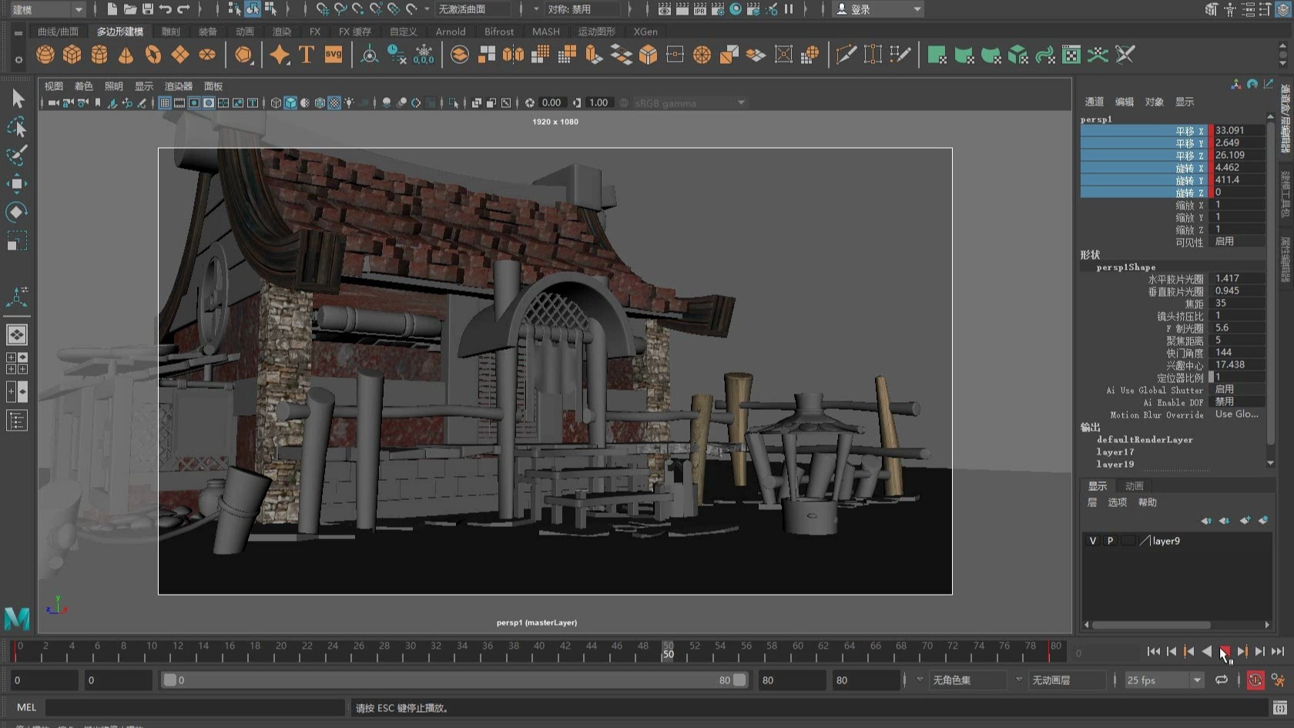Screen dimensions: 1294x728
Task: Click the save scene icon
Action: (x=148, y=9)
